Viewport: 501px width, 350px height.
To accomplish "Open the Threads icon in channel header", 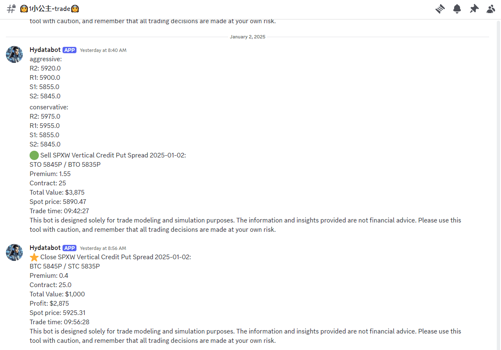I will click(x=440, y=9).
